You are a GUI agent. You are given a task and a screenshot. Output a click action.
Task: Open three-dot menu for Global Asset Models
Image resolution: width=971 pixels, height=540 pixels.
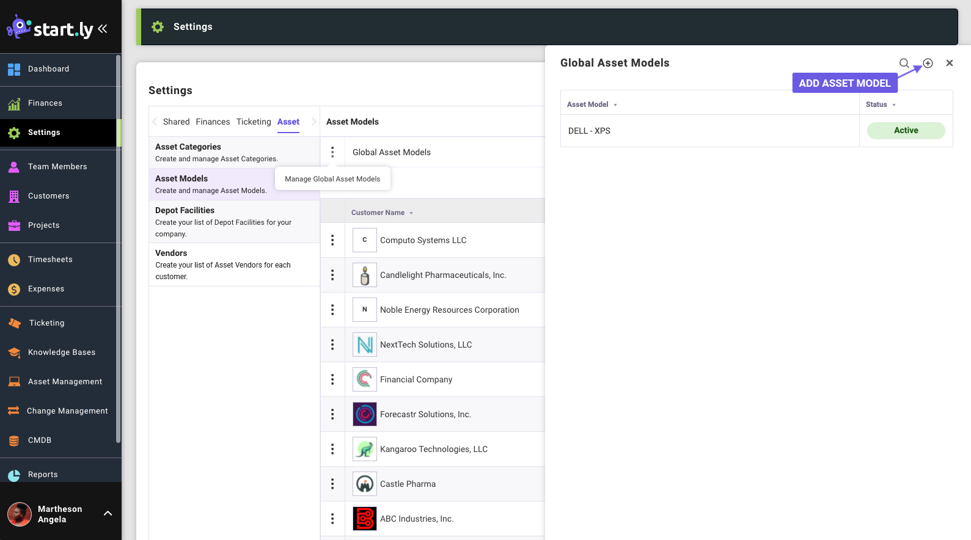(332, 152)
